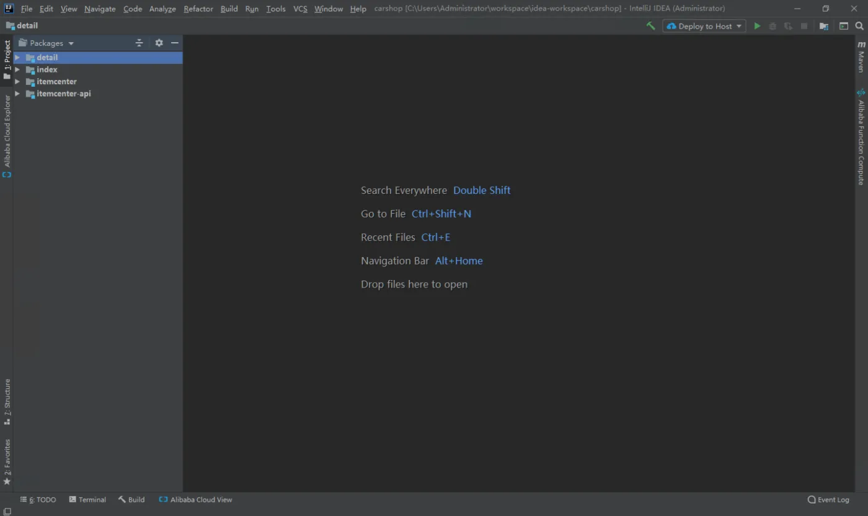Open the View menu
868x516 pixels.
coord(69,9)
